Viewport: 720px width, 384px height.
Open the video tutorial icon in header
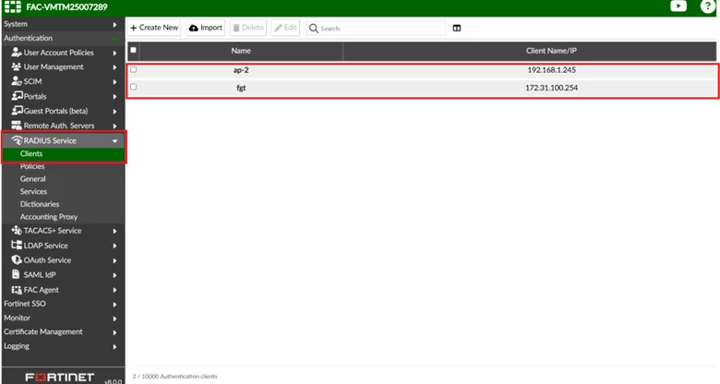tap(678, 6)
